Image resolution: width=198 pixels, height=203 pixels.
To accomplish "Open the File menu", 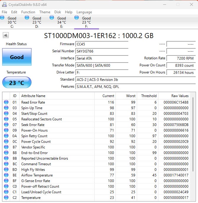I will point(4,12).
